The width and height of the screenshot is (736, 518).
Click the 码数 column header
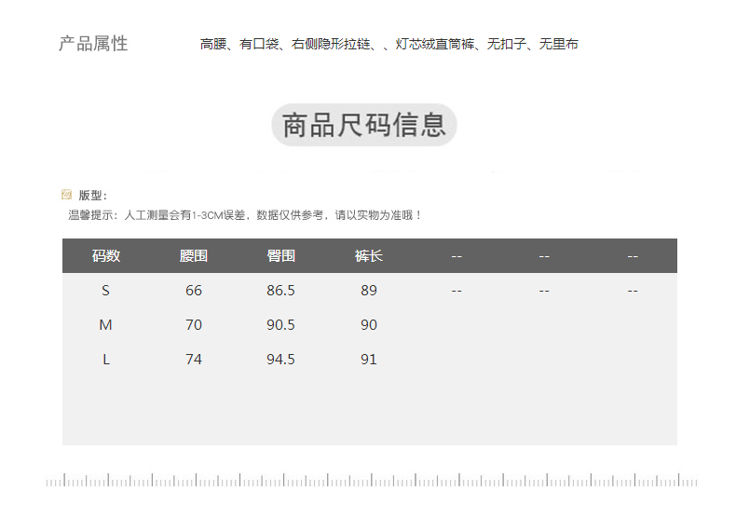[106, 255]
